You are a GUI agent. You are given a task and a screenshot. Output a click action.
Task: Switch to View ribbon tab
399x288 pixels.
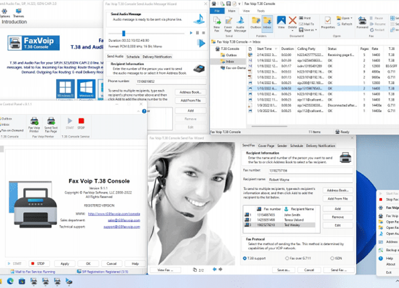(246, 11)
